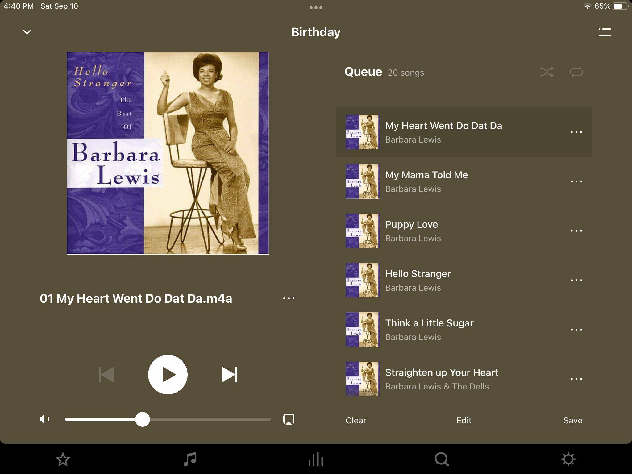
Task: Clear the queue
Action: click(x=356, y=420)
